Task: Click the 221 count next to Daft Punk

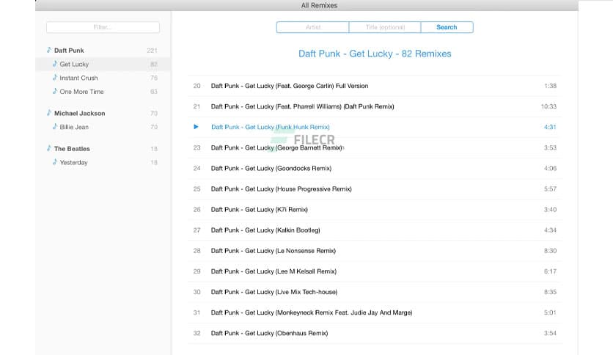Action: (152, 50)
